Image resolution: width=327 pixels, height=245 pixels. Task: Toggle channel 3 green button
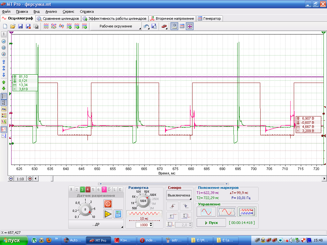[82, 189]
